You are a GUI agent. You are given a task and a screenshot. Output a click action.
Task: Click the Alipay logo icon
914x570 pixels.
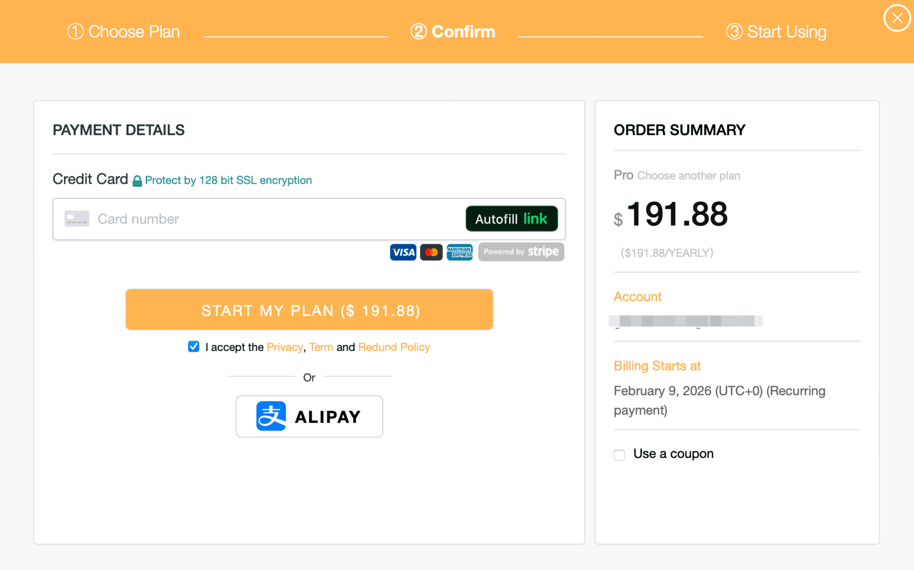tap(271, 416)
